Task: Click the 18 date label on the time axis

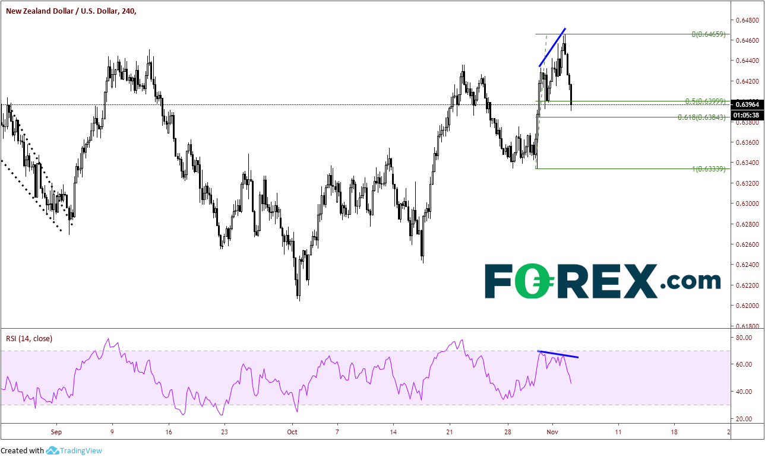Action: click(675, 432)
